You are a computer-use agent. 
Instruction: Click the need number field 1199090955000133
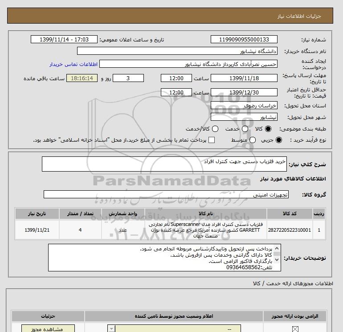(x=244, y=40)
